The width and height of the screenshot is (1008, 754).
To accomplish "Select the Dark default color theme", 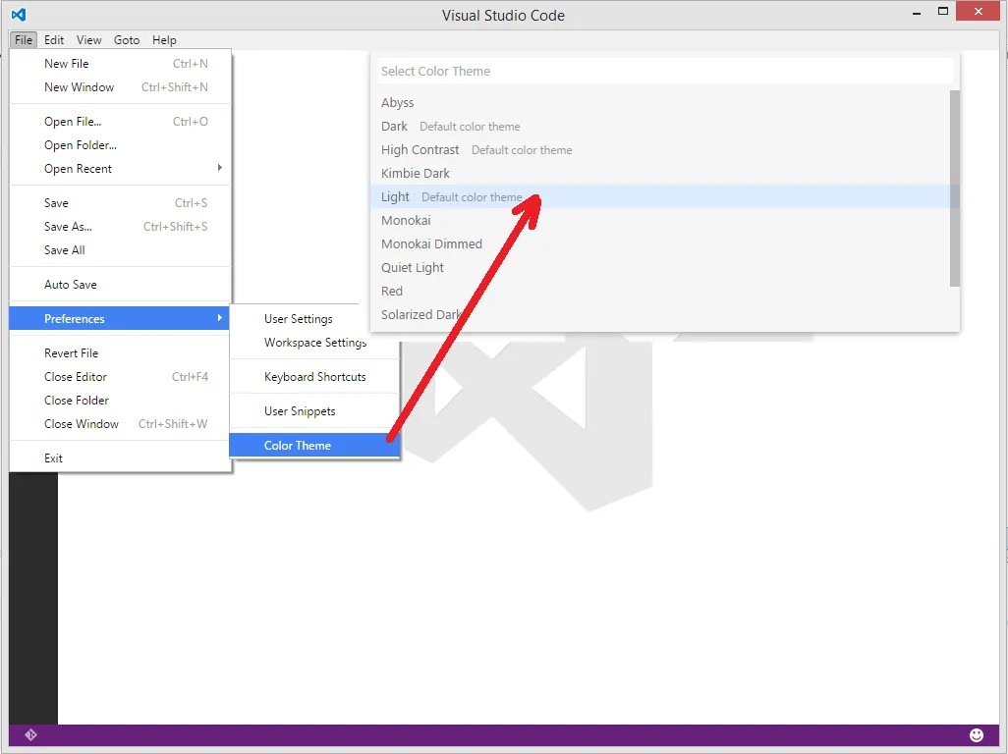I will point(660,127).
